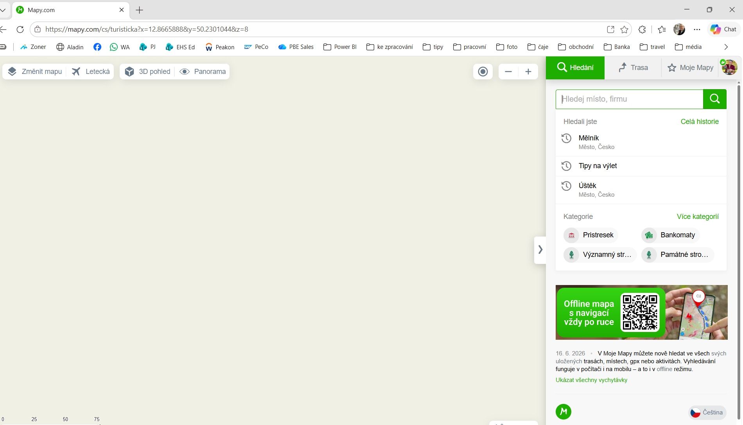
Task: Open browser profile picture in toolbar
Action: [679, 29]
